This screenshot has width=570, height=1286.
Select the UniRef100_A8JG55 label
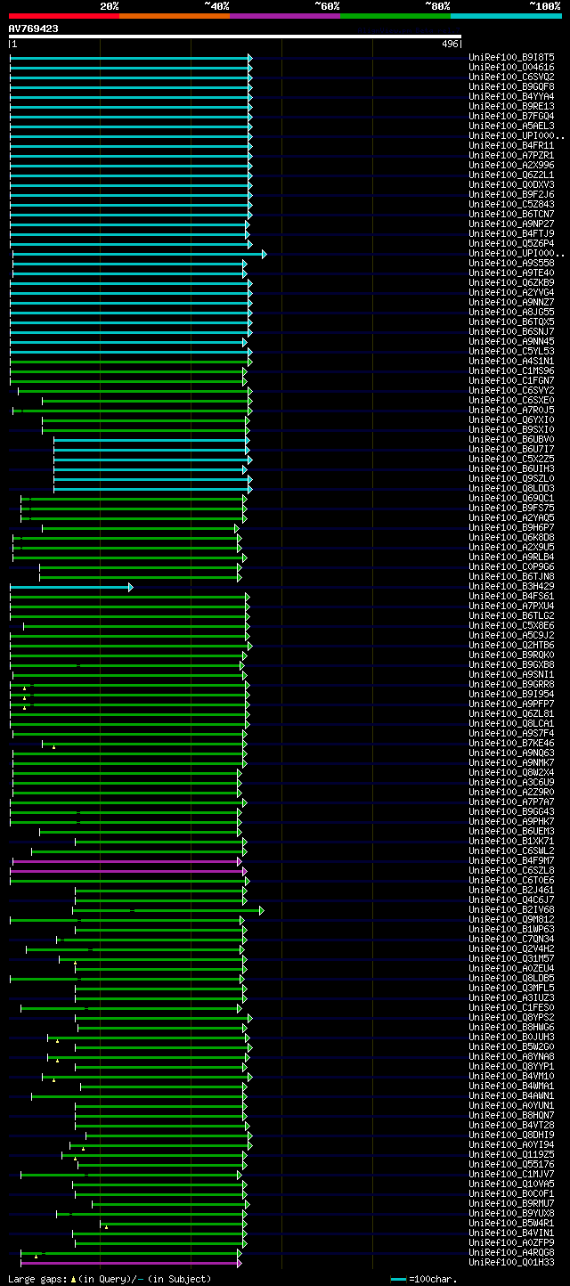pos(511,312)
